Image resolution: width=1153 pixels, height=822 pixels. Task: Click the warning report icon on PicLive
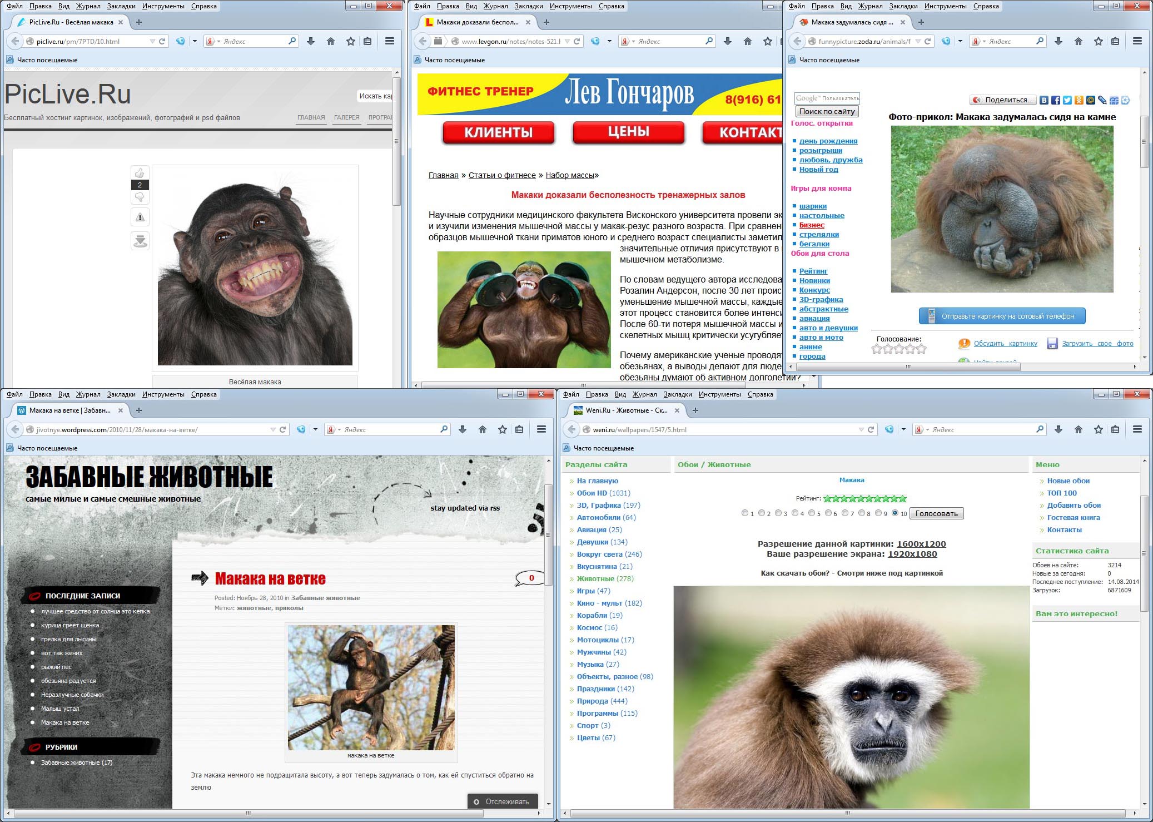pos(140,217)
